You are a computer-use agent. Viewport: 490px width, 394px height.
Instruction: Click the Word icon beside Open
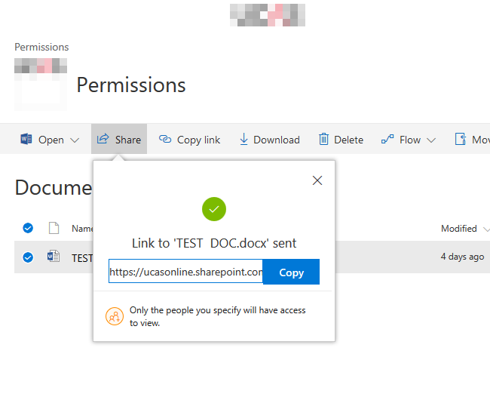point(26,140)
